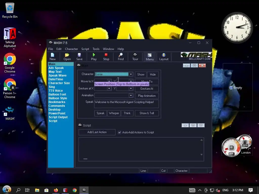Show hidden tray icons chevron

(200, 190)
